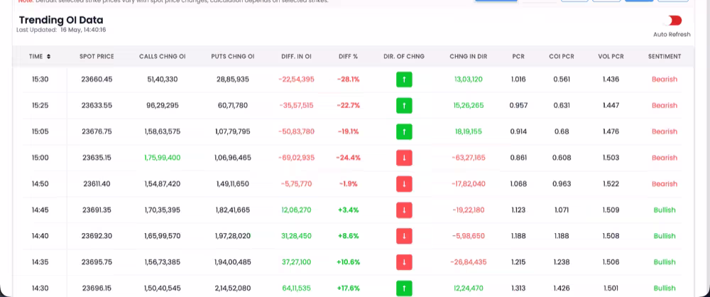
Task: Click the DIFF % column header
Action: pyautogui.click(x=348, y=57)
